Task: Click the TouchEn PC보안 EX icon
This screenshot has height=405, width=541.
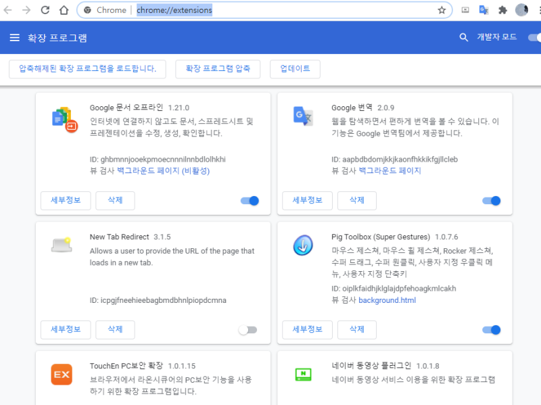Action: (x=62, y=375)
